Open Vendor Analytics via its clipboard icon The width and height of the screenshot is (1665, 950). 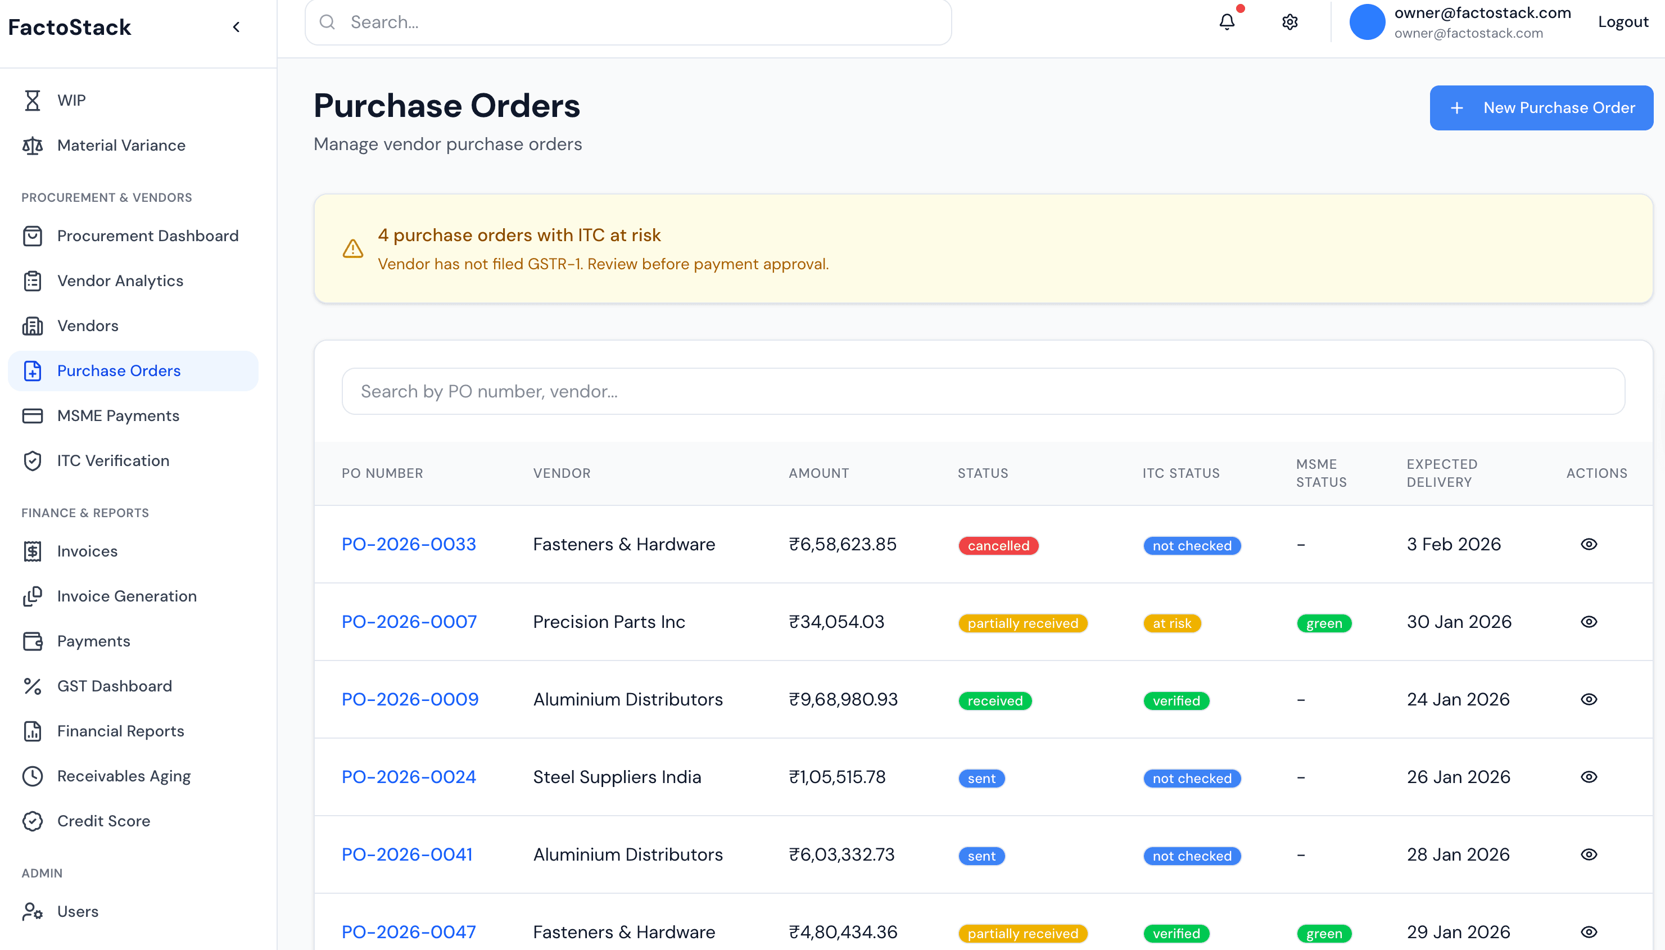point(33,281)
